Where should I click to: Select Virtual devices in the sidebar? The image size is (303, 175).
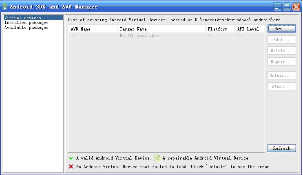click(33, 17)
